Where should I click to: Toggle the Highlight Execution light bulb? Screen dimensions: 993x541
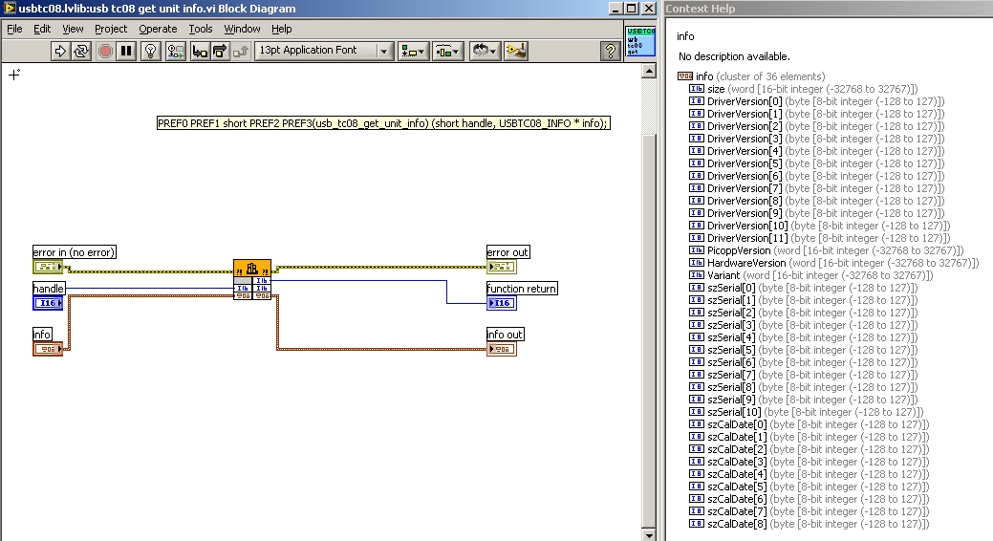point(150,51)
